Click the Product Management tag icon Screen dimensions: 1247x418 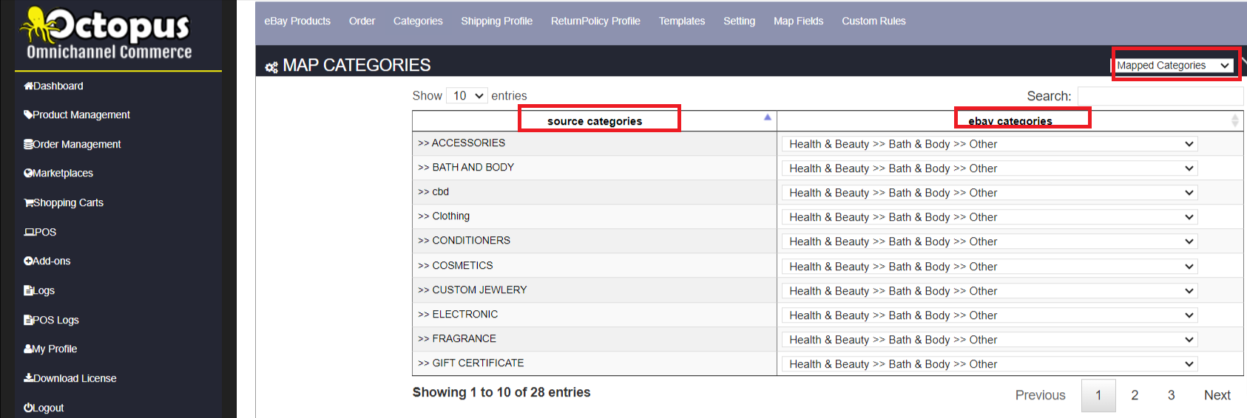(28, 114)
